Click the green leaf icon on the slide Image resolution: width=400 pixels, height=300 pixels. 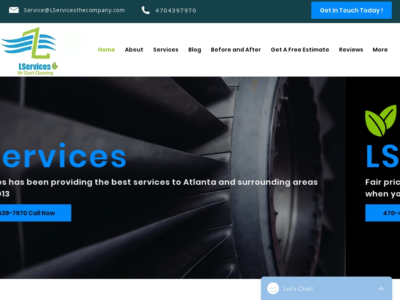click(x=381, y=120)
